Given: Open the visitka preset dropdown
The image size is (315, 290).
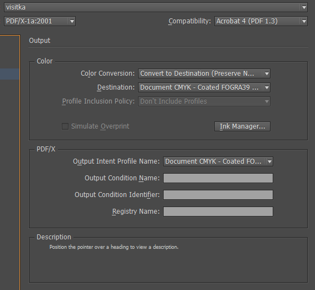Looking at the screenshot, I should tap(156, 7).
